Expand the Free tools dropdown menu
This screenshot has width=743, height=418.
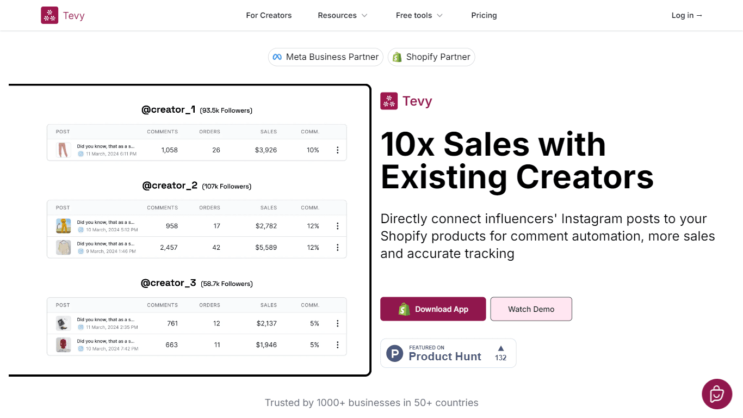pyautogui.click(x=419, y=15)
